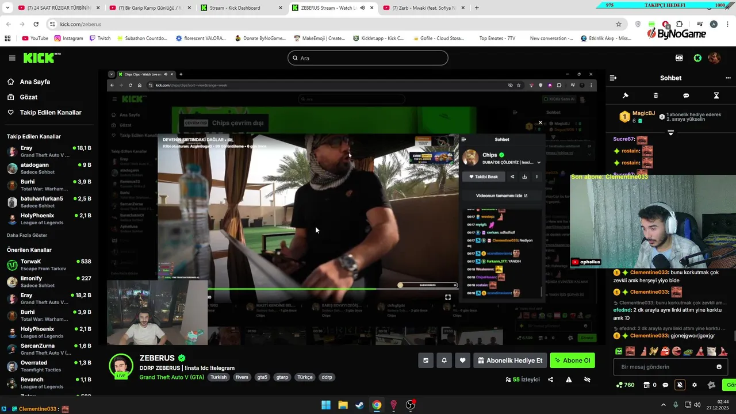The width and height of the screenshot is (736, 414).
Task: Open the moderation hammer tool in chat
Action: click(x=626, y=95)
